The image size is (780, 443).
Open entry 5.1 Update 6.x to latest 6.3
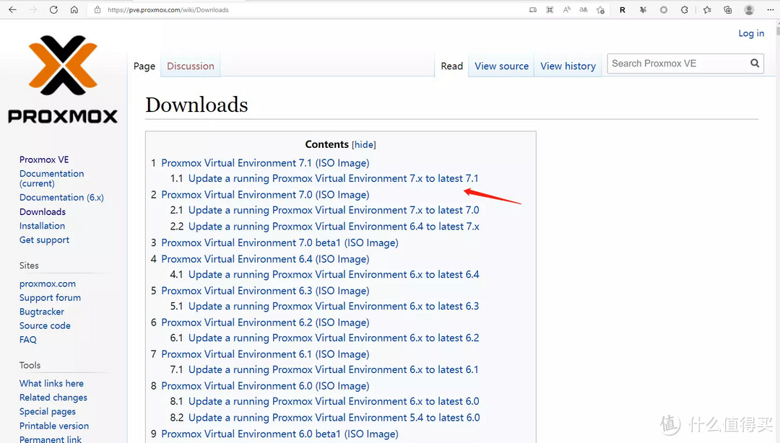click(334, 306)
